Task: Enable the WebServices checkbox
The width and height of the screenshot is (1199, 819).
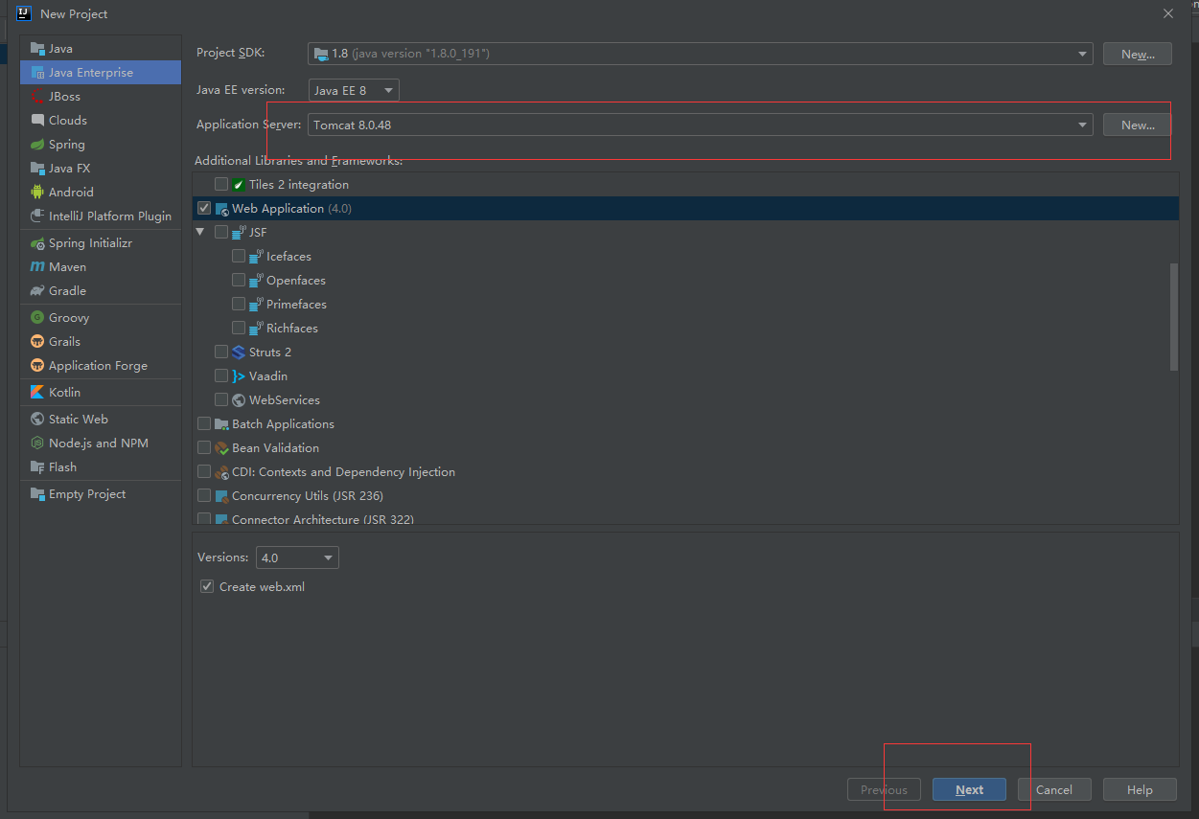Action: pos(221,399)
